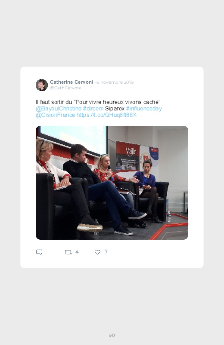Screen dimensions: 224x345
Task: Click the word Siparex in the tweet
Action: [115, 108]
